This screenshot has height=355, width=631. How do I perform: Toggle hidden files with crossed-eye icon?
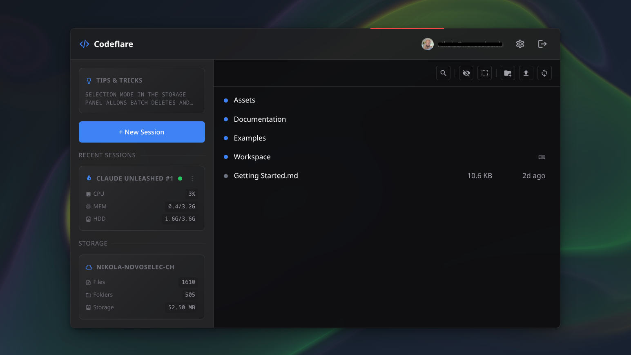tap(466, 73)
